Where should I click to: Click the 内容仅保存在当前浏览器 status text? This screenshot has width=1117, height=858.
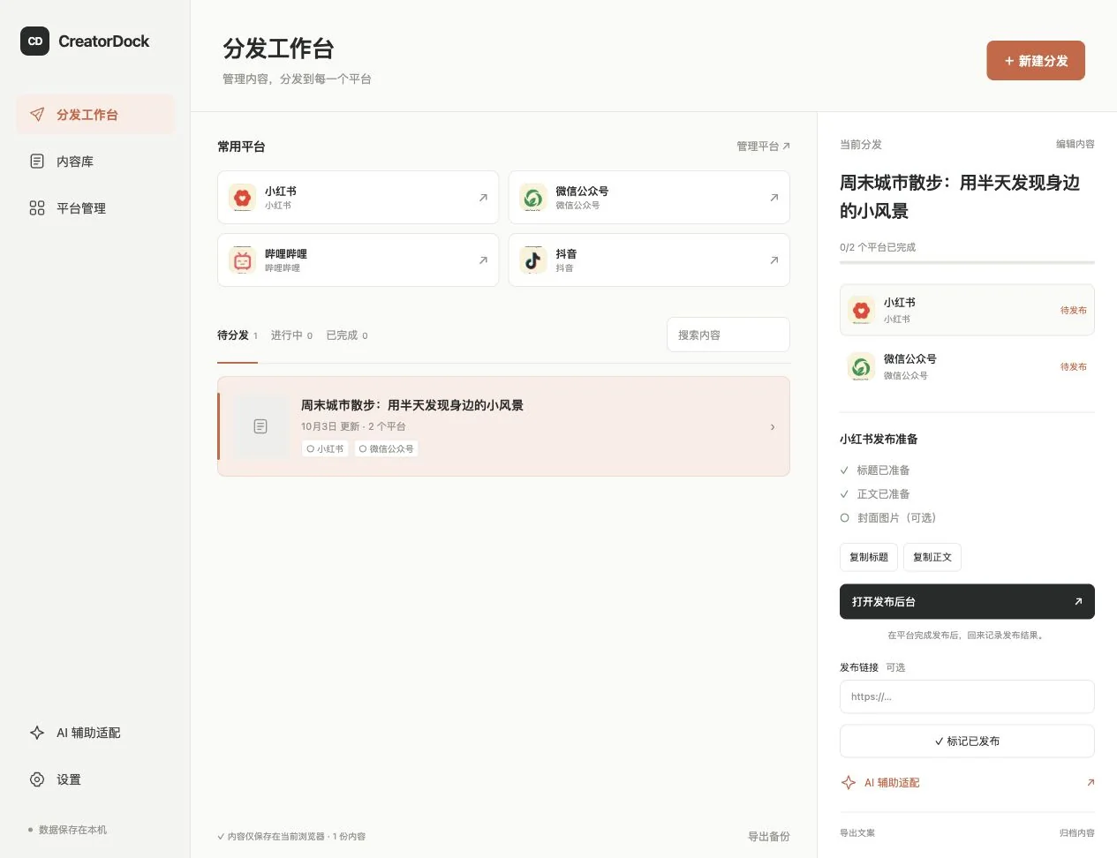(x=291, y=837)
